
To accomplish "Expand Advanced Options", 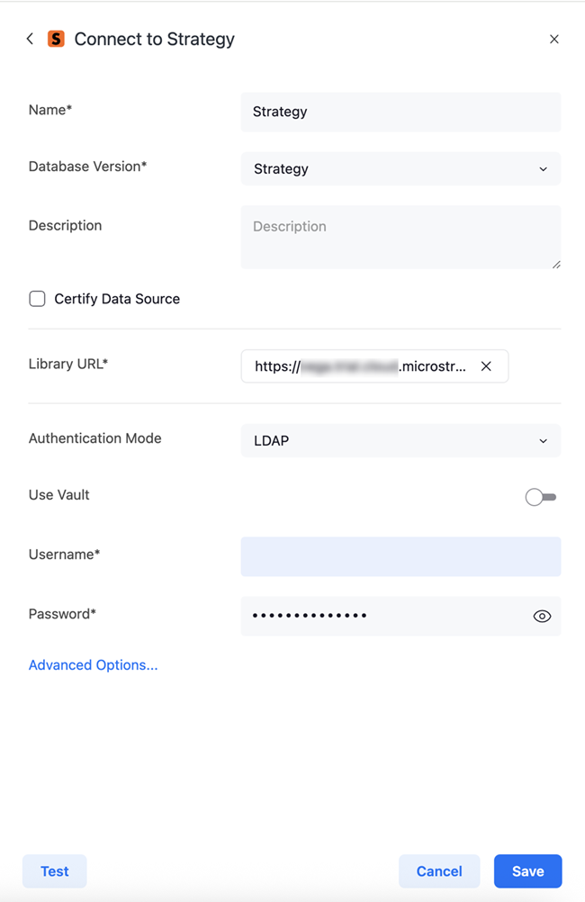I will click(93, 665).
